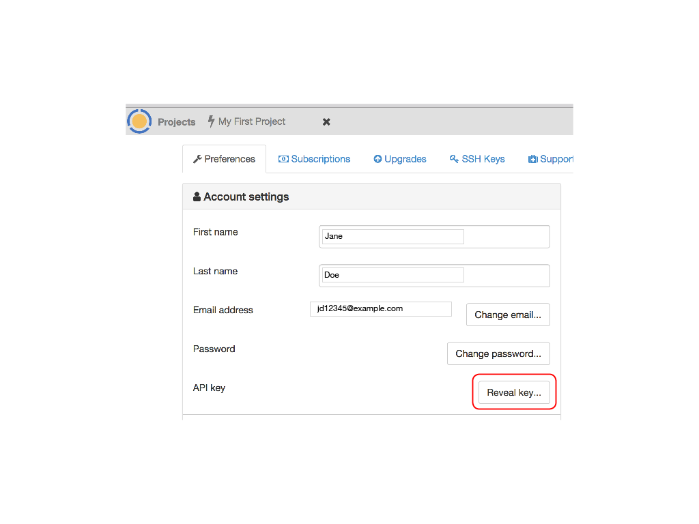Click the user icon in Account settings
699x524 pixels.
197,196
